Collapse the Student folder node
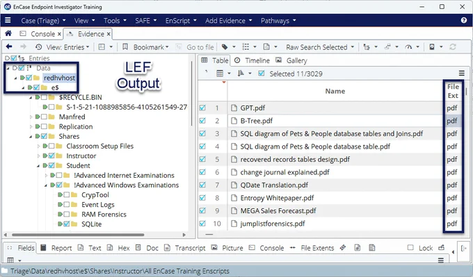This screenshot has width=473, height=277. [x=38, y=166]
